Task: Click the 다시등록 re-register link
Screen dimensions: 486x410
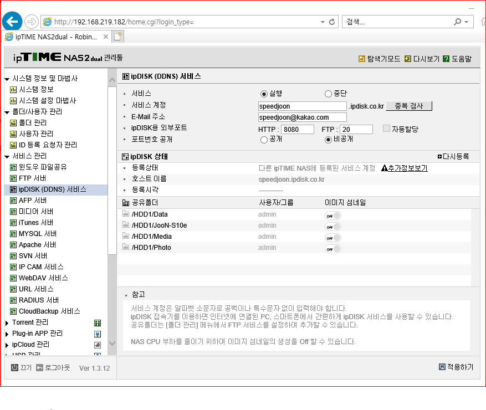Action: (456, 156)
